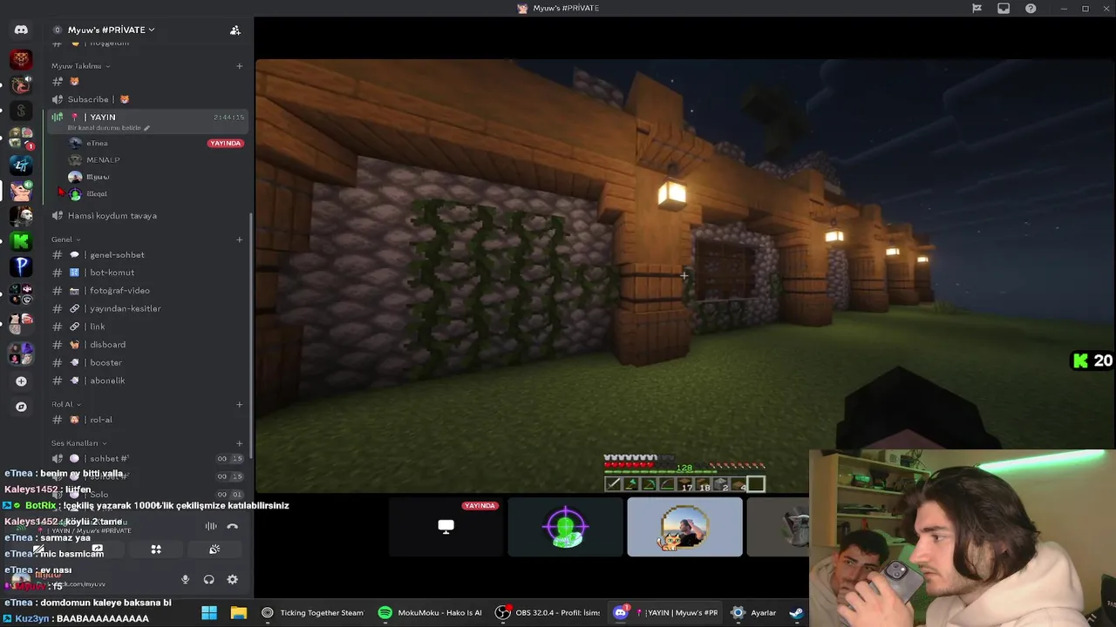Select user MENALP in voice channel

(x=103, y=160)
